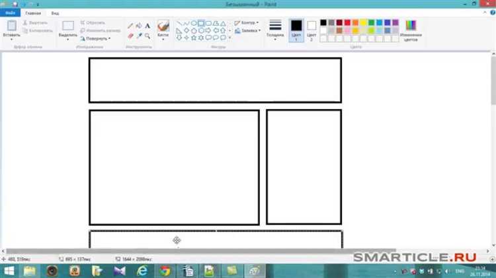Click the Brushes icon
The height and width of the screenshot is (278, 496).
click(163, 26)
